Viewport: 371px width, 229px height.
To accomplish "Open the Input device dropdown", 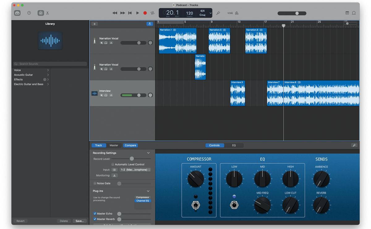I will tap(135, 170).
